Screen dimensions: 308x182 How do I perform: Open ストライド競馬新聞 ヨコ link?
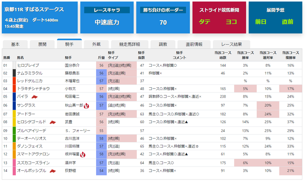pos(231,21)
